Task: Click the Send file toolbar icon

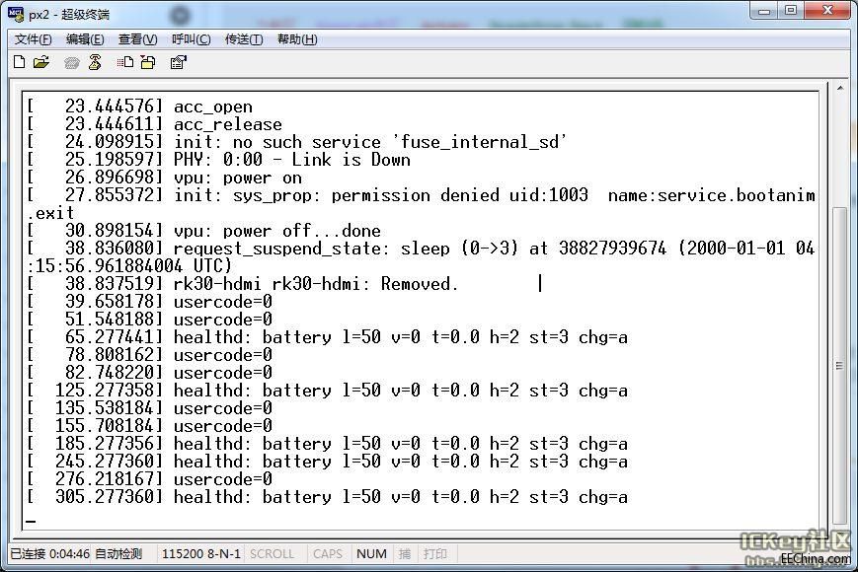Action: tap(125, 62)
